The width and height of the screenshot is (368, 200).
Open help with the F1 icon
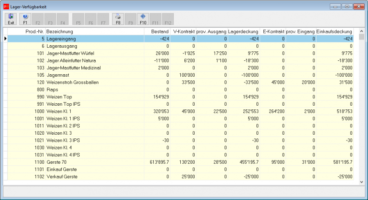click(x=25, y=19)
